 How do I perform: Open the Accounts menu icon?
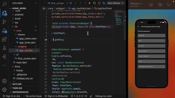coord(4,81)
